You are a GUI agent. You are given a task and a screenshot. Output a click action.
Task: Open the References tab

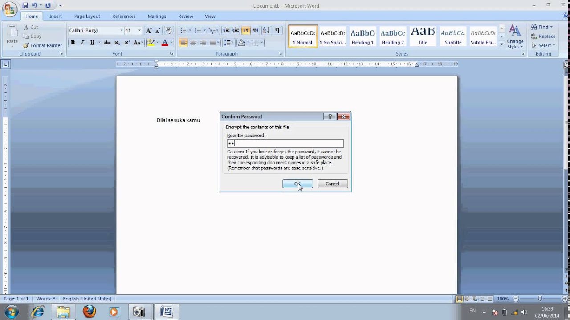point(124,16)
